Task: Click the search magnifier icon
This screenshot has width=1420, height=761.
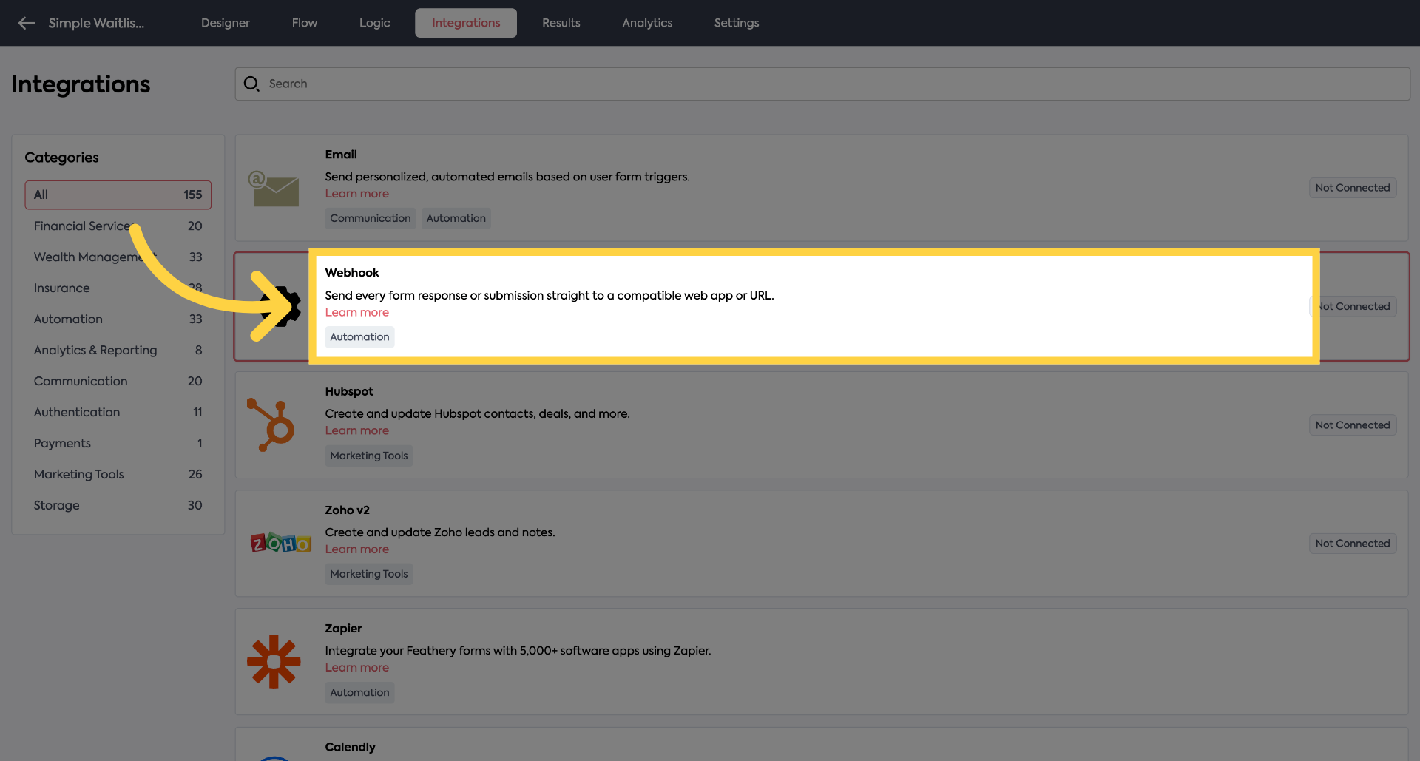Action: (x=251, y=84)
